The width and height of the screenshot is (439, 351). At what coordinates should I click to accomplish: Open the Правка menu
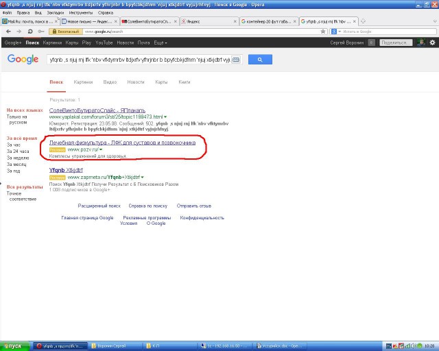[x=23, y=12]
